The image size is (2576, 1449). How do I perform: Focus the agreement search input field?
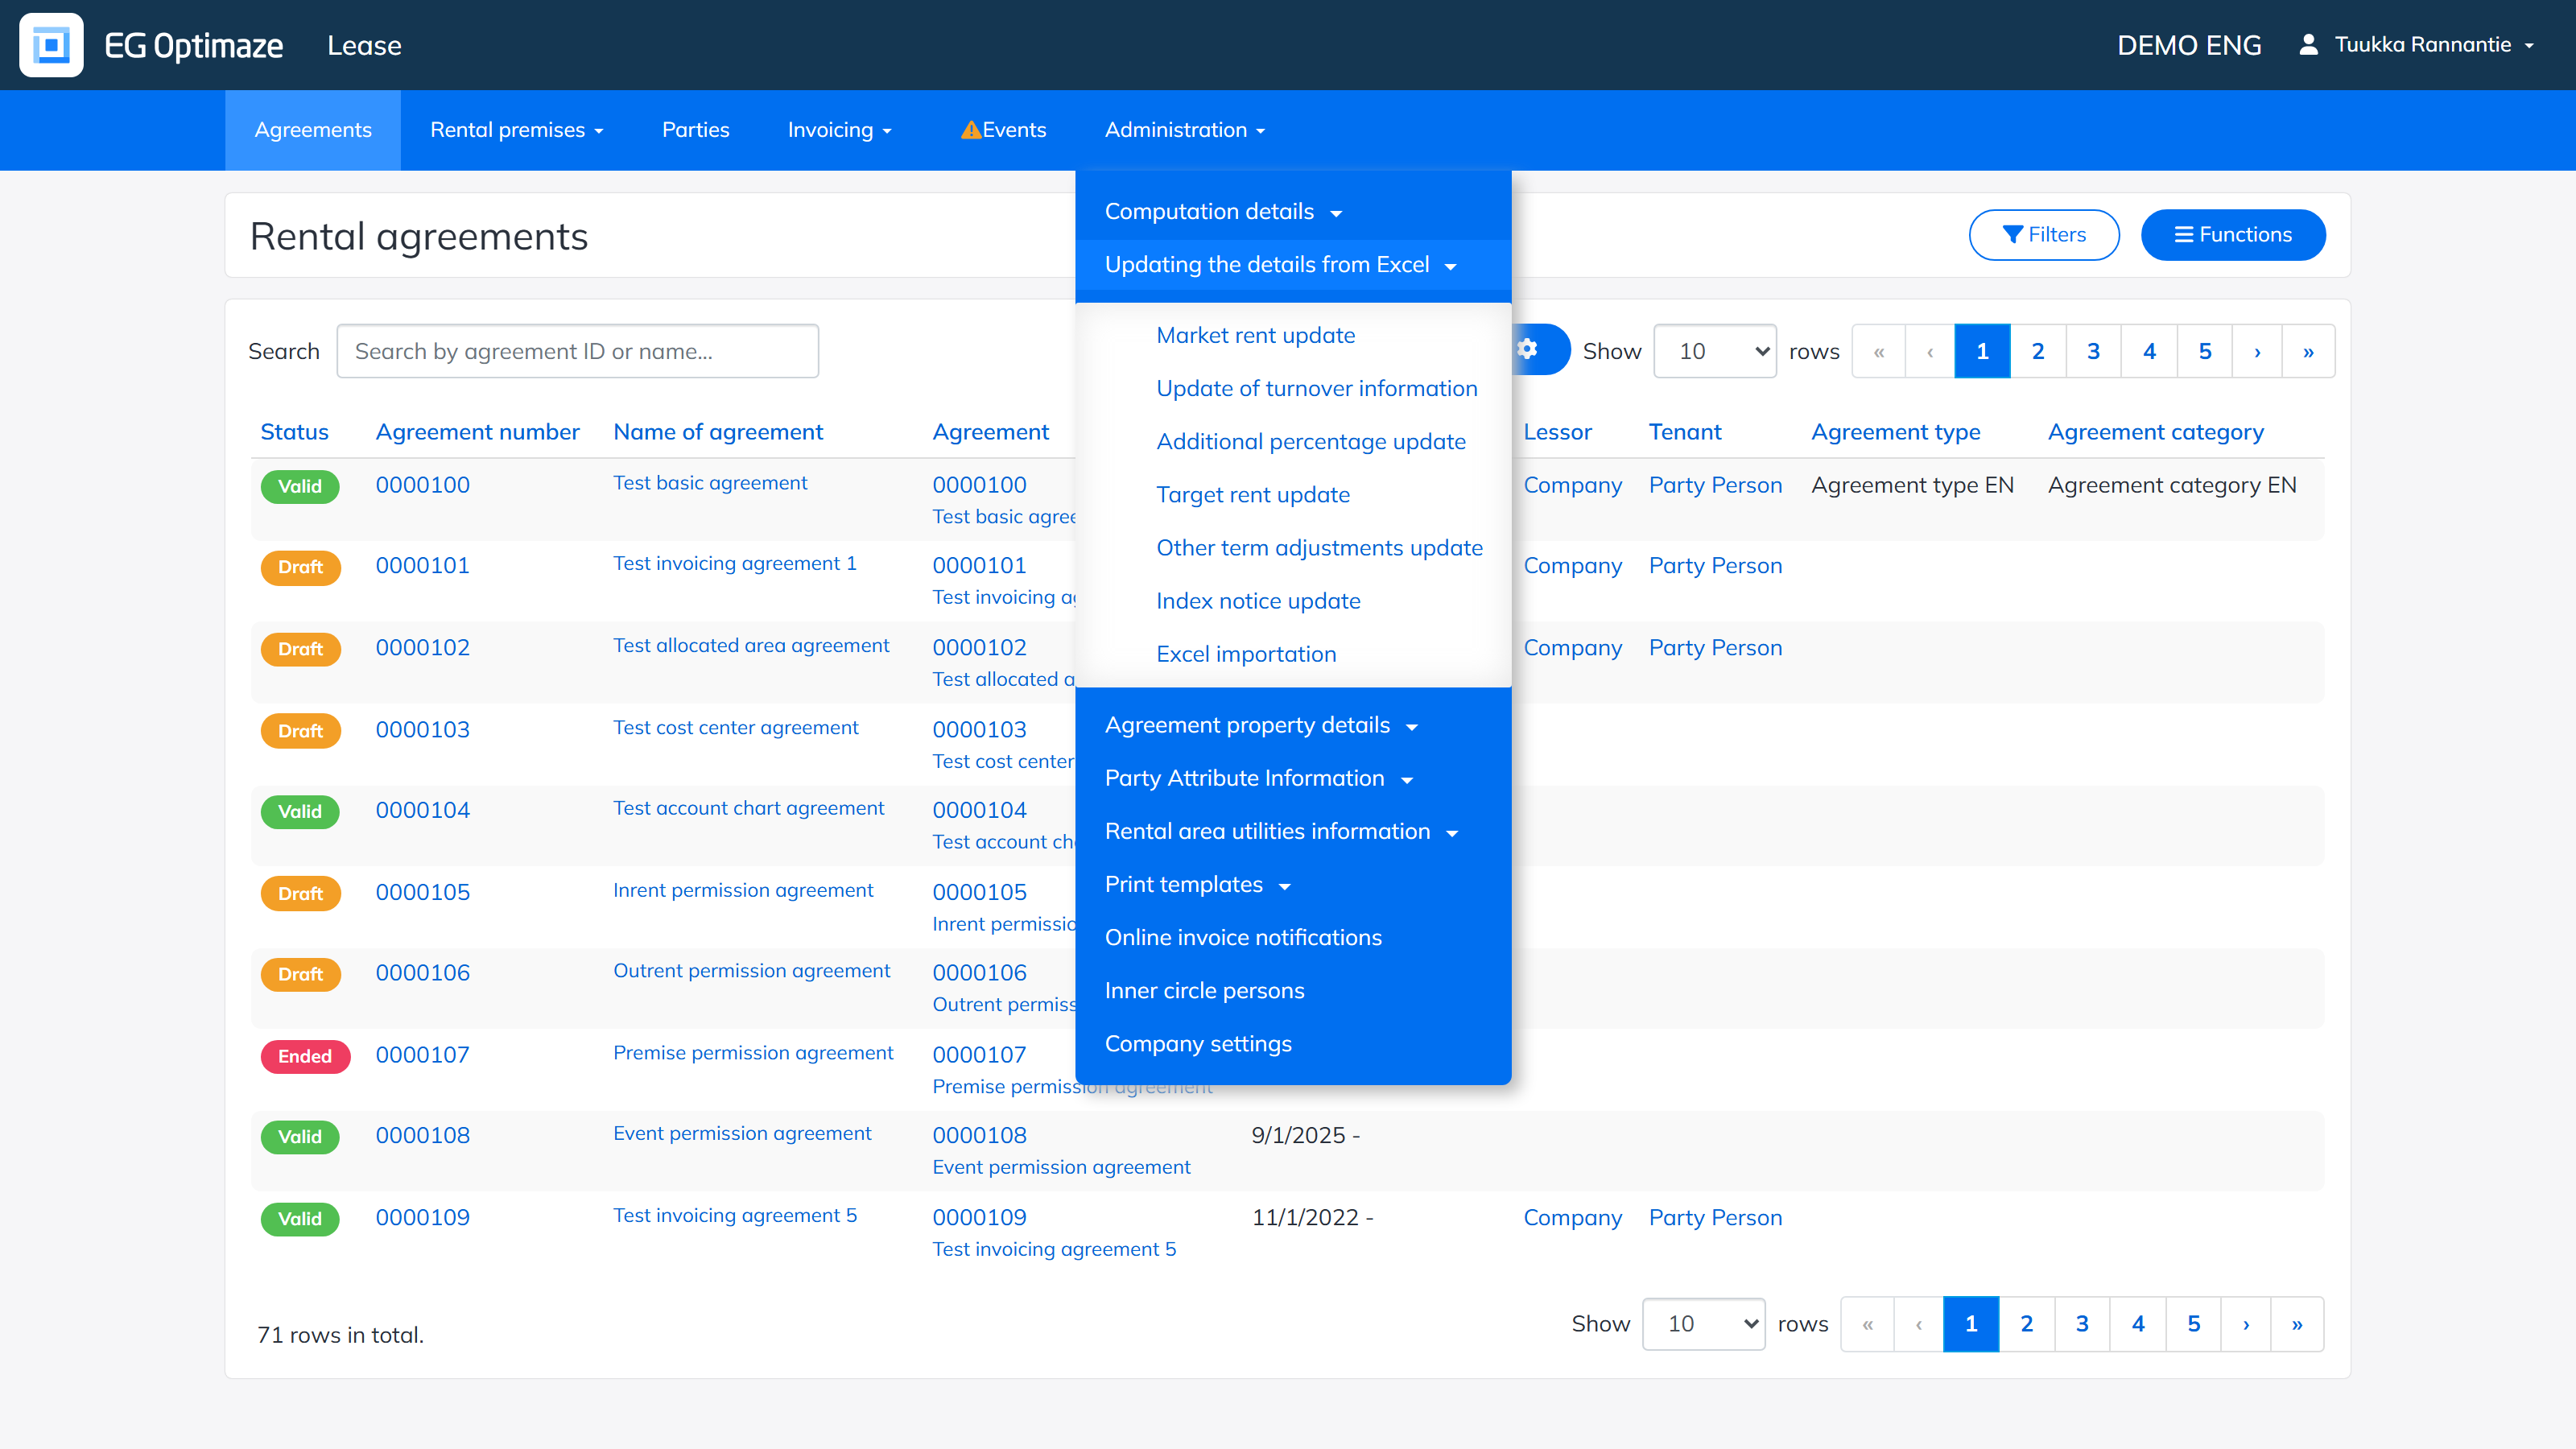tap(578, 351)
